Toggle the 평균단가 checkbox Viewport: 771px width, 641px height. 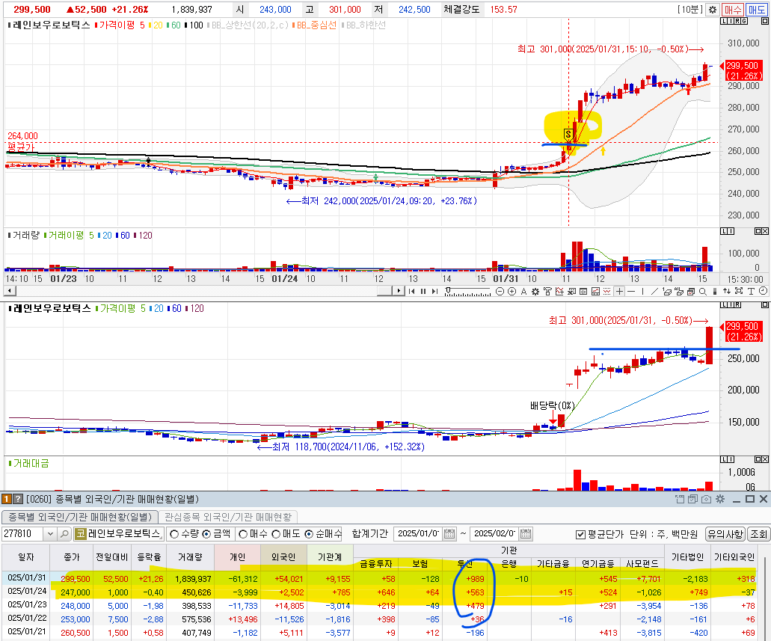point(580,534)
